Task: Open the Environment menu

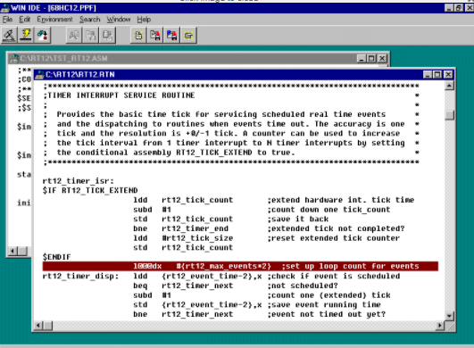Action: [54, 20]
